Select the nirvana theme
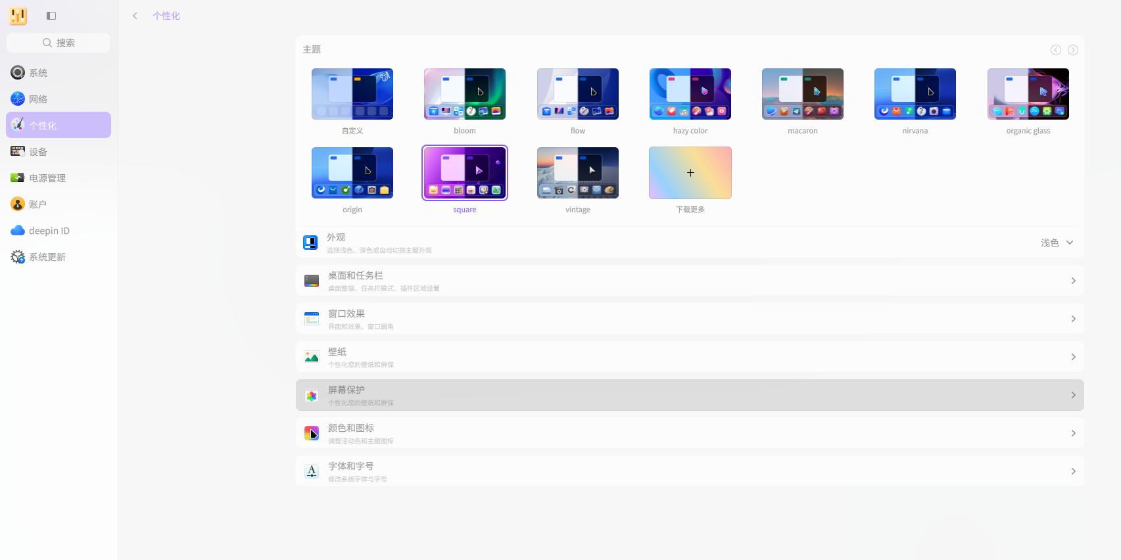Image resolution: width=1121 pixels, height=560 pixels. click(x=915, y=94)
